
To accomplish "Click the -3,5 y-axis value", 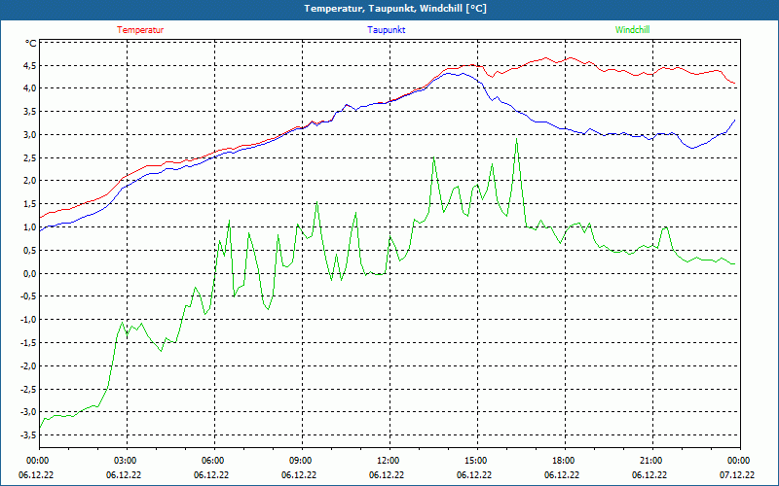I will pyautogui.click(x=28, y=434).
